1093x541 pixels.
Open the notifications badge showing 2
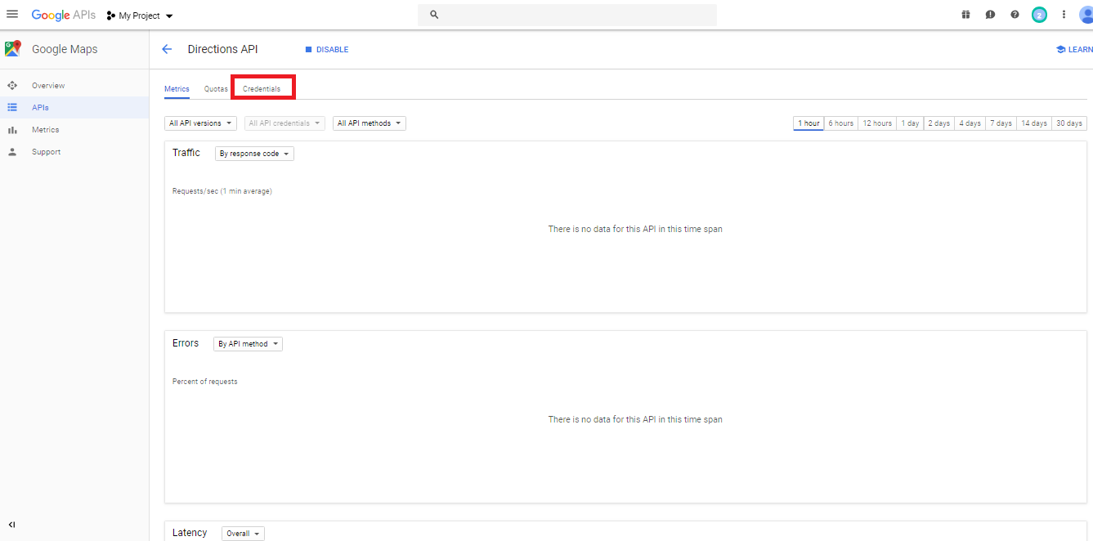click(1039, 15)
